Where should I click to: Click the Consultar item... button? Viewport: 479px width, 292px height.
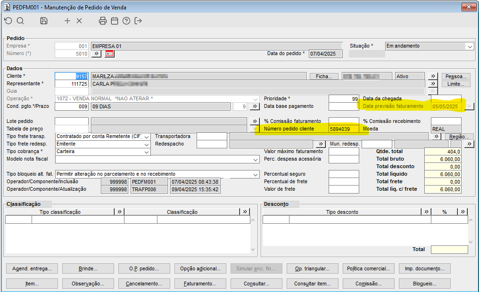pyautogui.click(x=313, y=284)
